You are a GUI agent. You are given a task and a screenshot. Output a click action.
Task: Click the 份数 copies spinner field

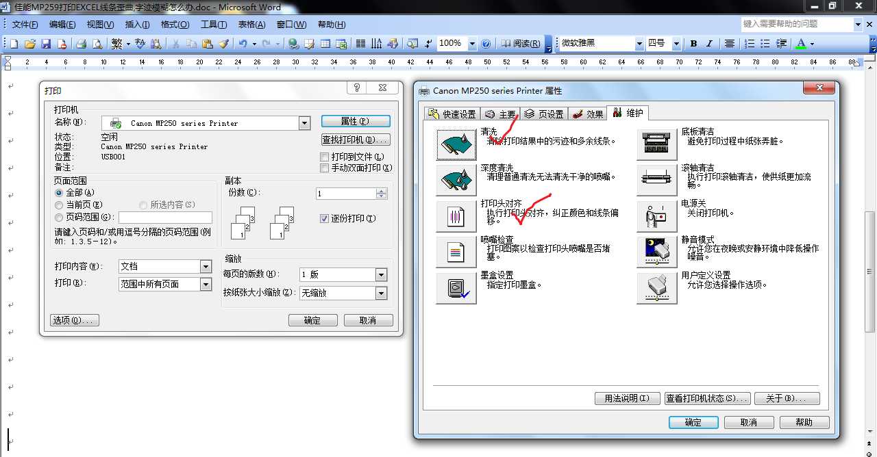(x=351, y=194)
